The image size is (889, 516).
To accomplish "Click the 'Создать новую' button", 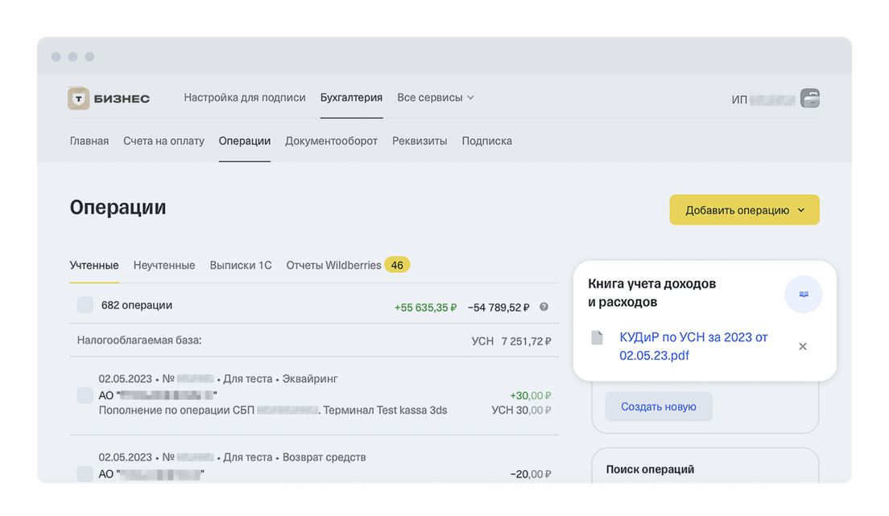I will 658,407.
